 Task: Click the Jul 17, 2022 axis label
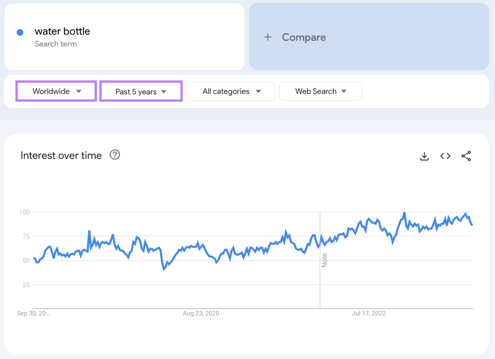coord(368,313)
